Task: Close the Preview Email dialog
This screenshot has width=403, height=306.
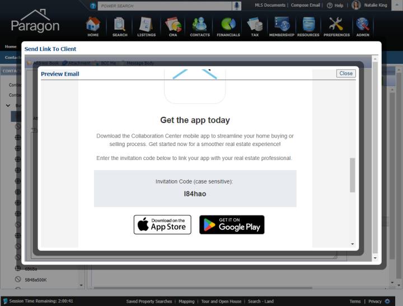Action: click(346, 73)
